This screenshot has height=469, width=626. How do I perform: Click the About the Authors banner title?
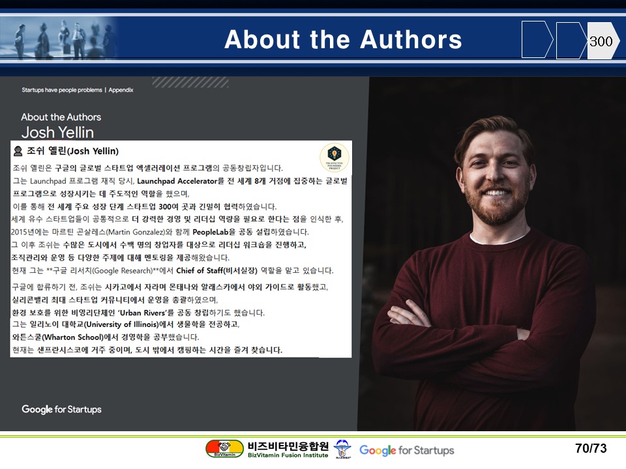click(x=343, y=40)
